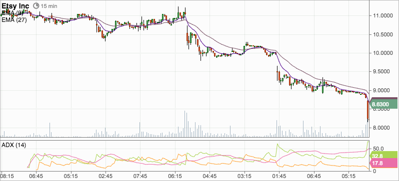Click the 02:45 time axis label
The height and width of the screenshot is (181, 399).
[105, 176]
